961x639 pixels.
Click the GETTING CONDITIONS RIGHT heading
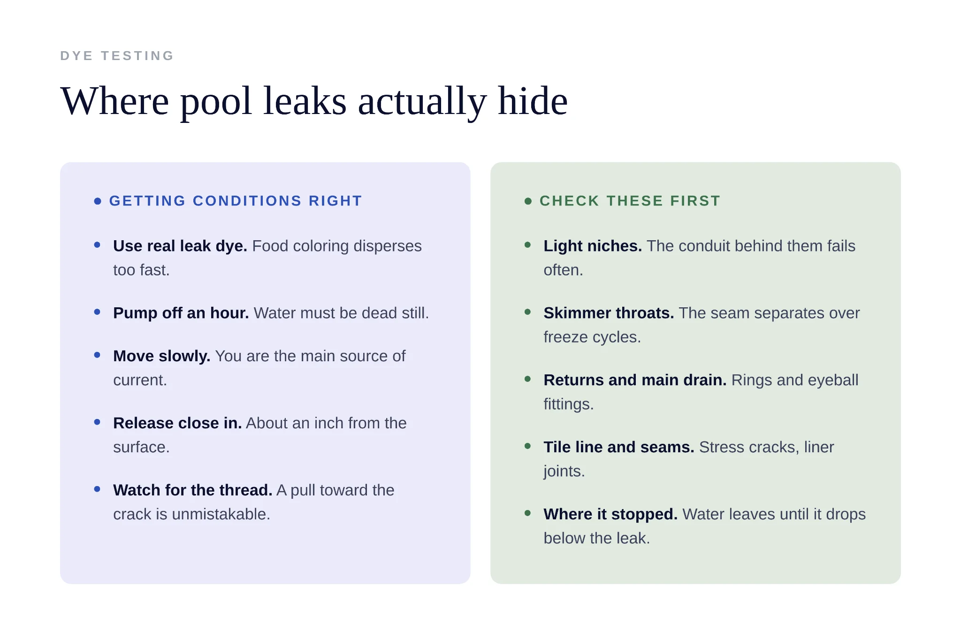point(236,201)
